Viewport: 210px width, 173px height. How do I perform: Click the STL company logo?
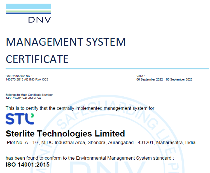[x=20, y=119]
